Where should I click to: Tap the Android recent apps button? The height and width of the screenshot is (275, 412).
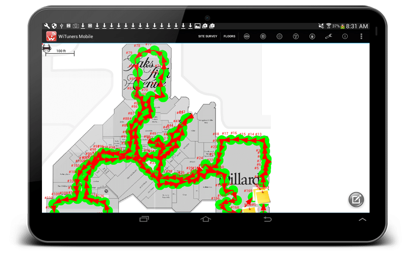point(144,219)
